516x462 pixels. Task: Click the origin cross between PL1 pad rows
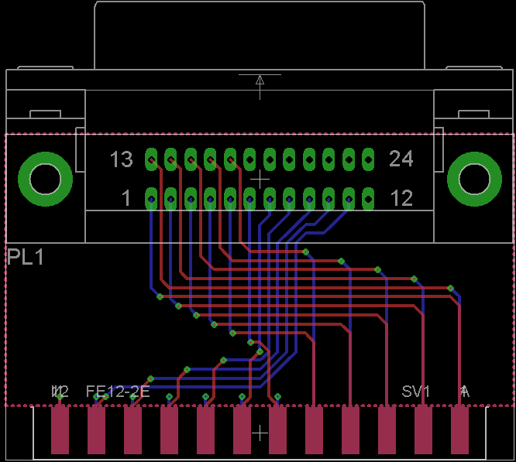pyautogui.click(x=260, y=180)
